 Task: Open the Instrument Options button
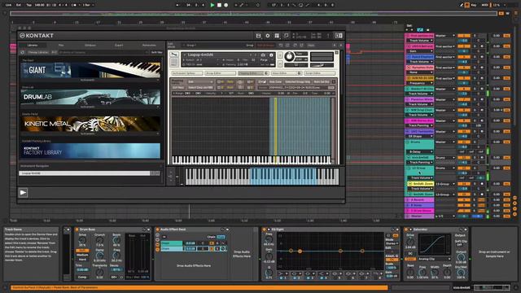click(187, 73)
